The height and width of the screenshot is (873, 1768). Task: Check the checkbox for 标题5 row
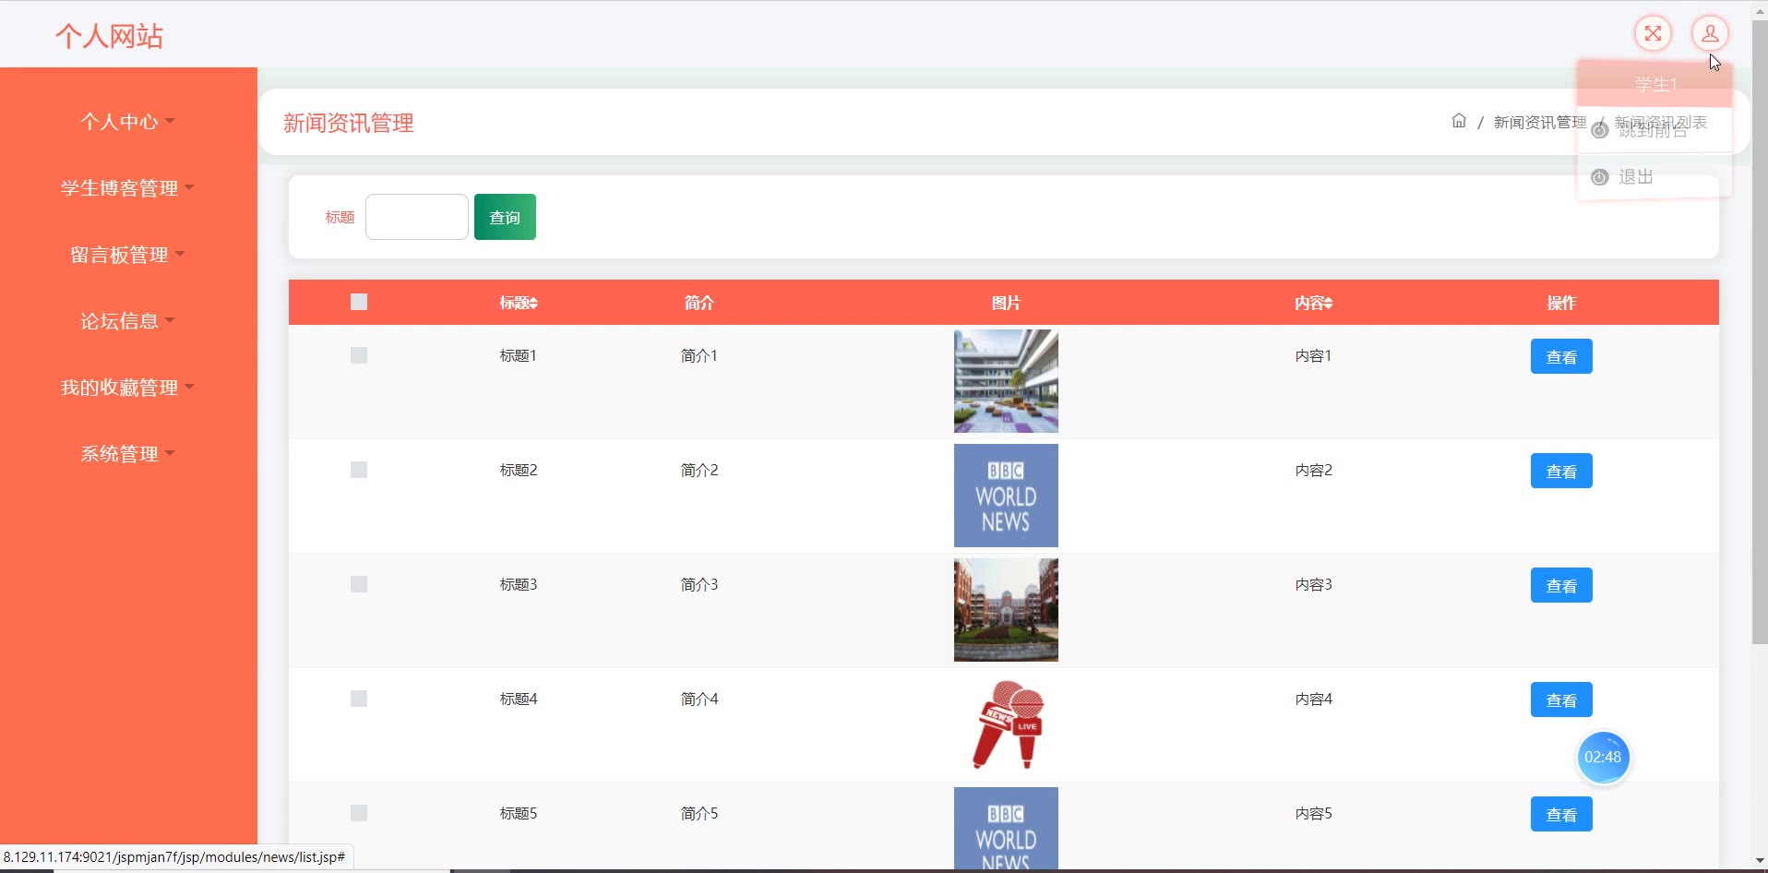coord(359,813)
